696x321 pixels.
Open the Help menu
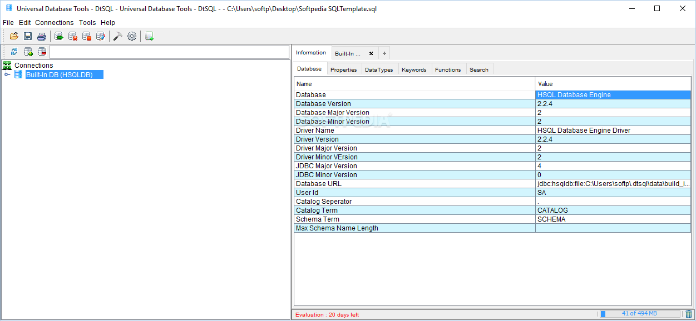108,23
